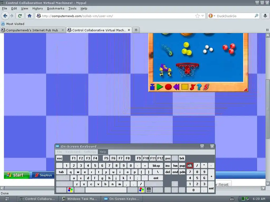Click the search magnifier icon
This screenshot has height=202, width=270.
click(x=256, y=16)
